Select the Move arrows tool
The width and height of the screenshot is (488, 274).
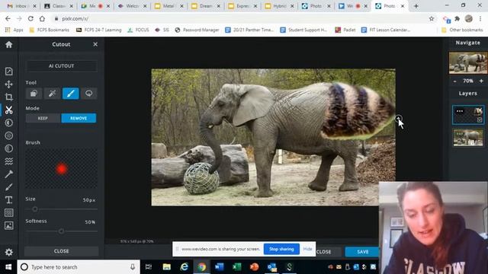(x=8, y=84)
